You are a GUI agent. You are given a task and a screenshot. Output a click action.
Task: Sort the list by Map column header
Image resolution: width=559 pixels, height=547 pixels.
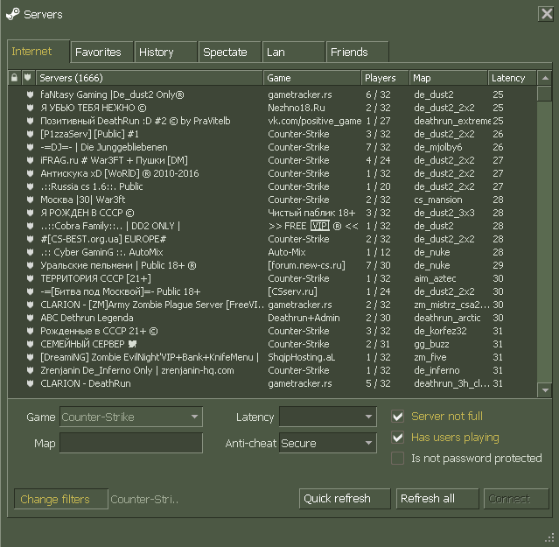pos(449,78)
